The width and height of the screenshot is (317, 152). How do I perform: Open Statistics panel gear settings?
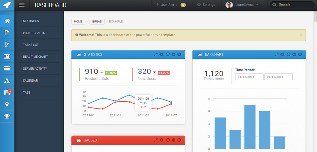click(x=161, y=55)
